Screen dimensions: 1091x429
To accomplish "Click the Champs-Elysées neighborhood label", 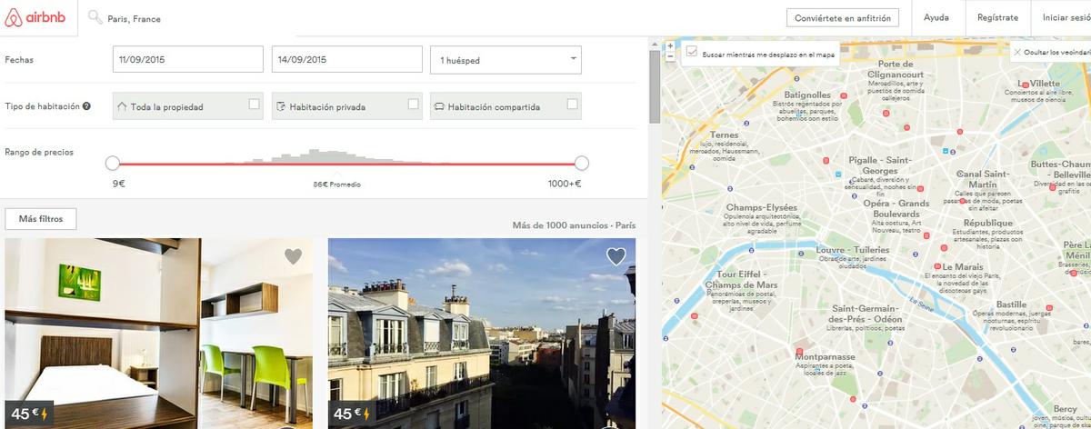I will coord(761,207).
